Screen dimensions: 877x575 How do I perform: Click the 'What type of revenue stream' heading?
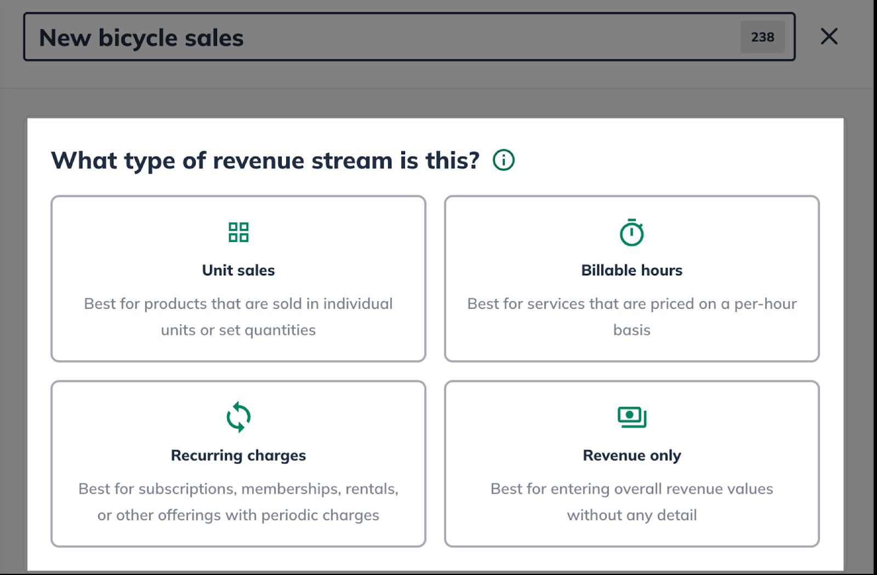[x=265, y=161]
